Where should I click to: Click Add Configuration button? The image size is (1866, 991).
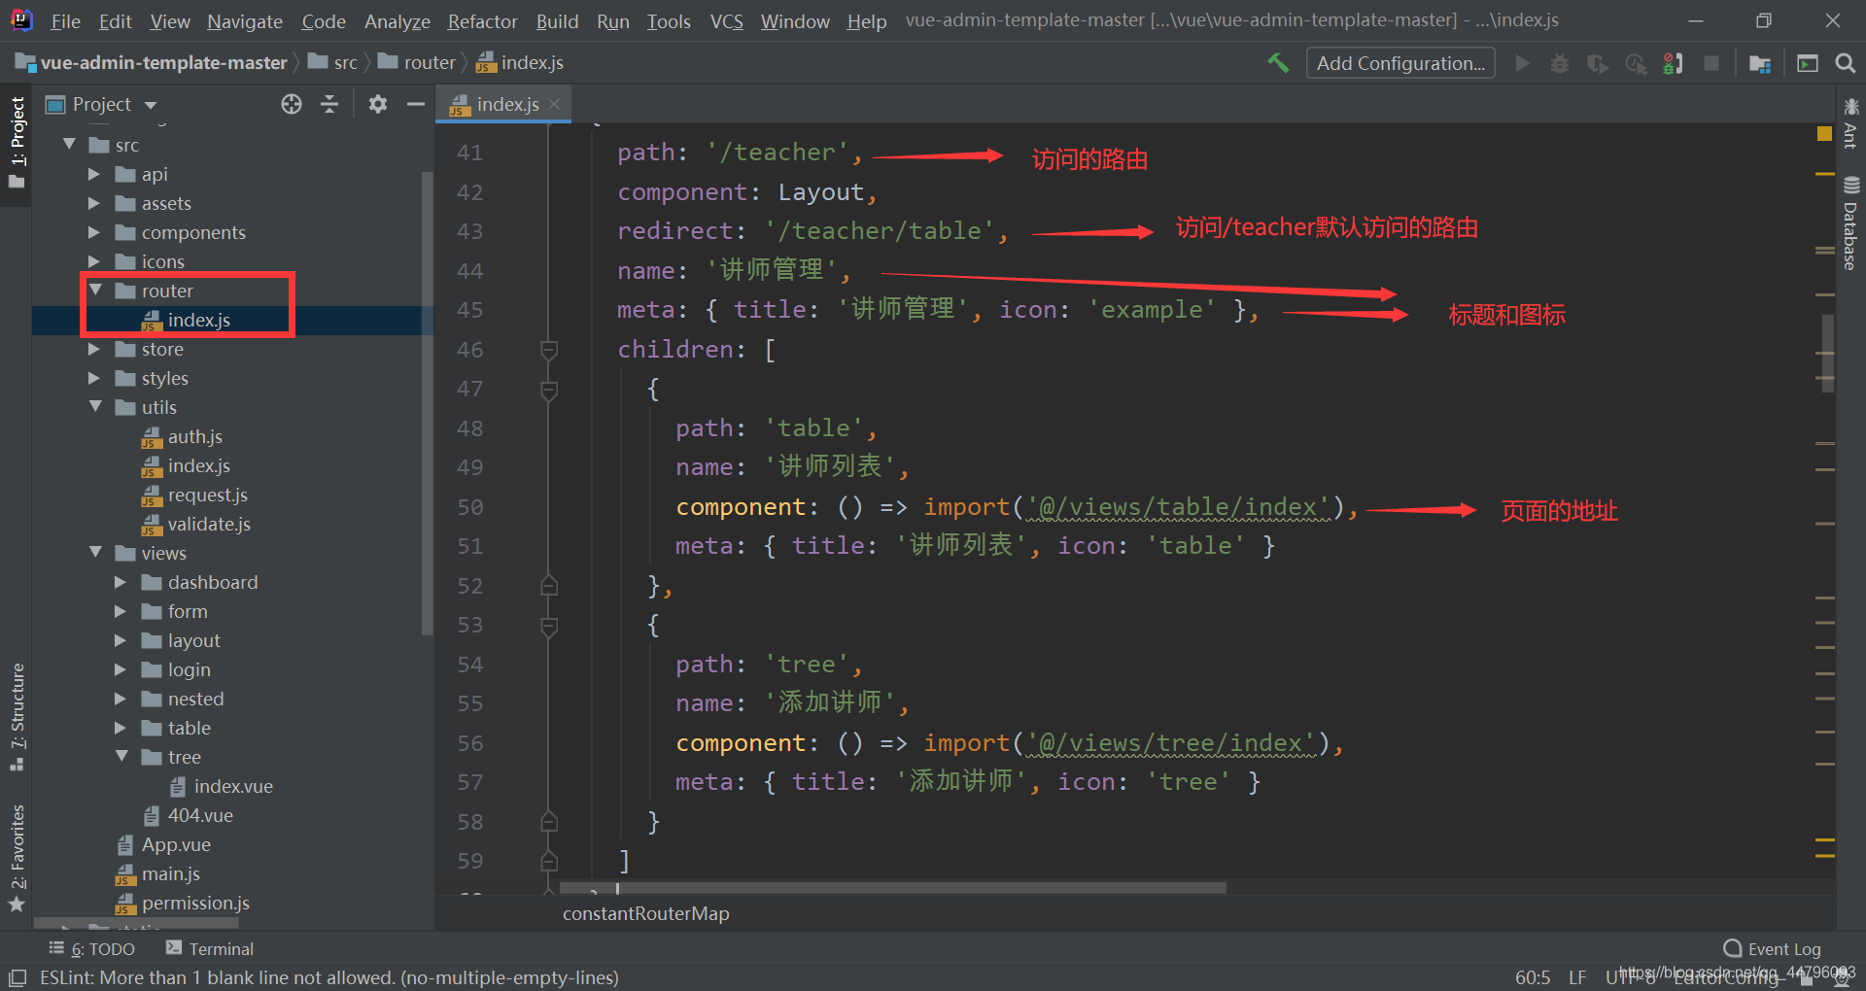coord(1400,63)
